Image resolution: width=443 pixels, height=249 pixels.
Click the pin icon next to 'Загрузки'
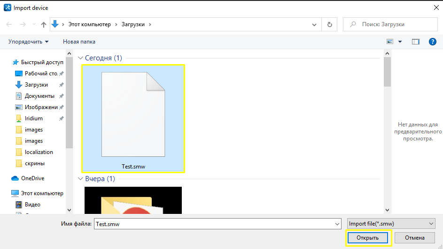point(61,85)
